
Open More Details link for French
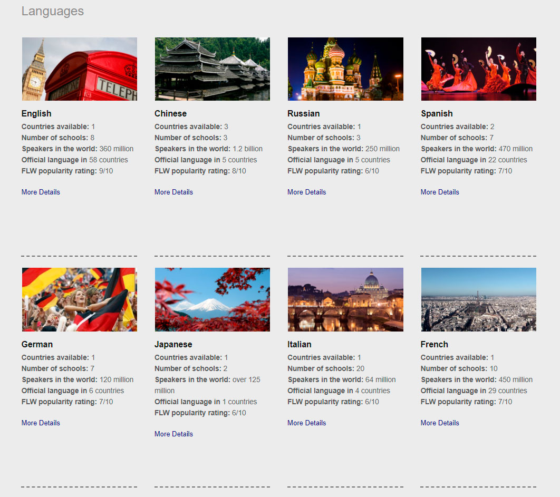pyautogui.click(x=440, y=423)
